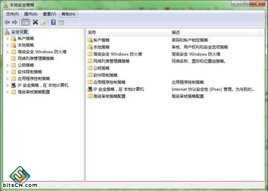Select 网络列表管理器策略 in list pane
The image size is (268, 191).
click(x=111, y=61)
